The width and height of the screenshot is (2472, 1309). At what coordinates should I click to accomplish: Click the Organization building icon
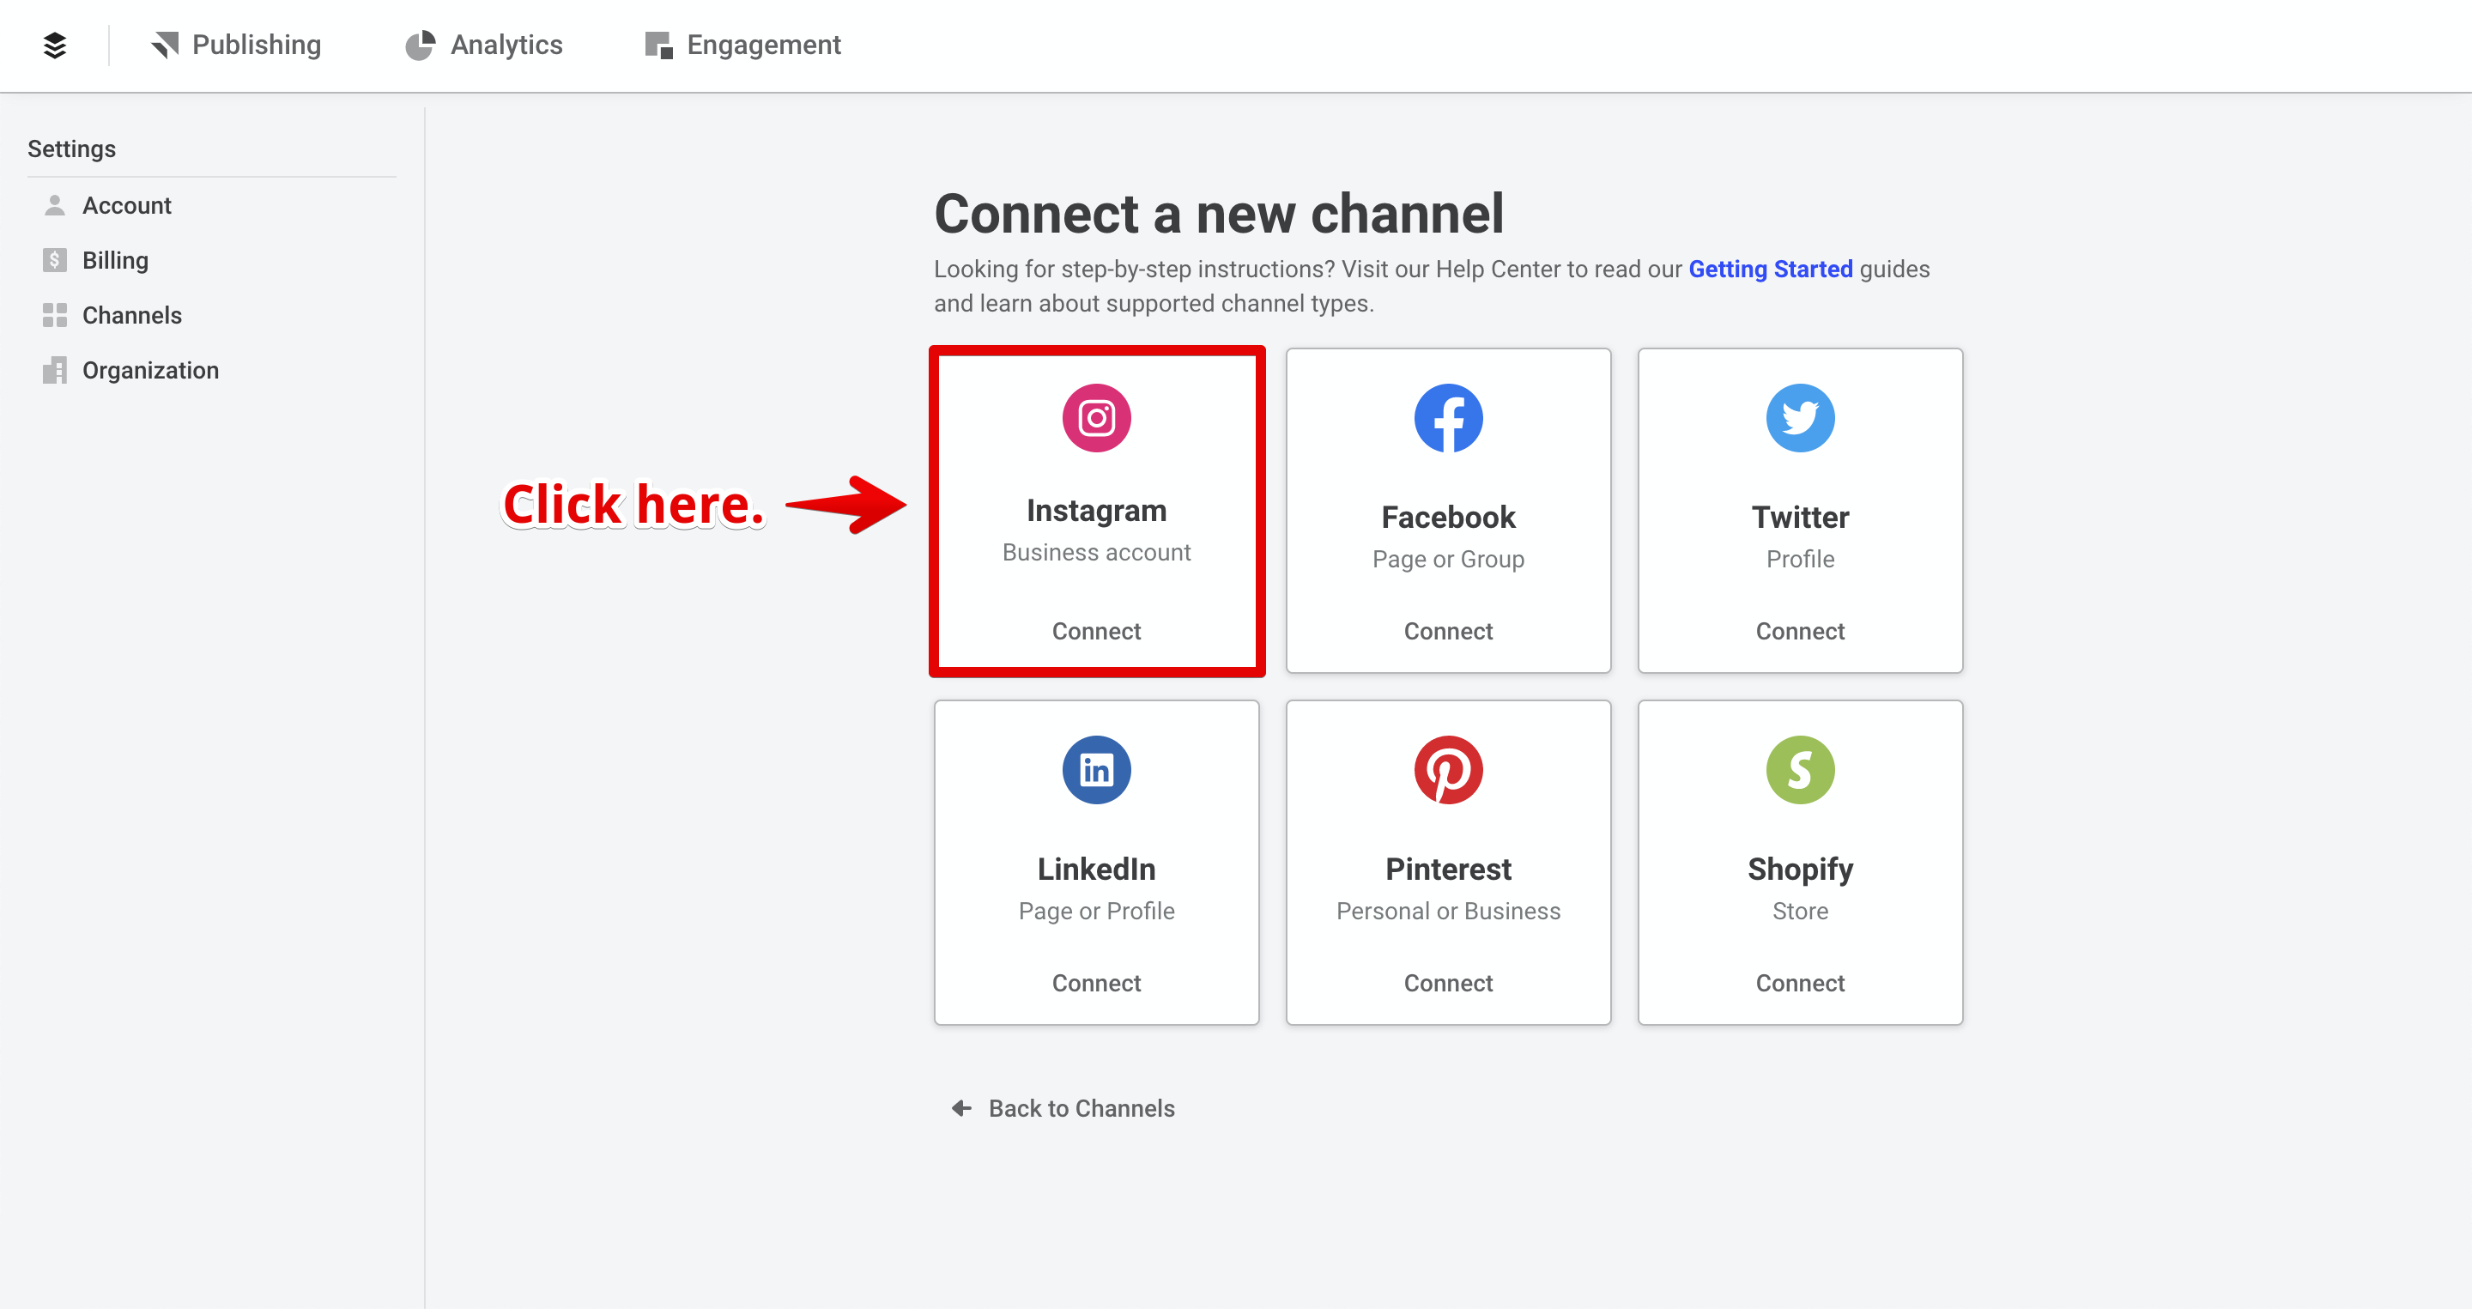pyautogui.click(x=55, y=371)
